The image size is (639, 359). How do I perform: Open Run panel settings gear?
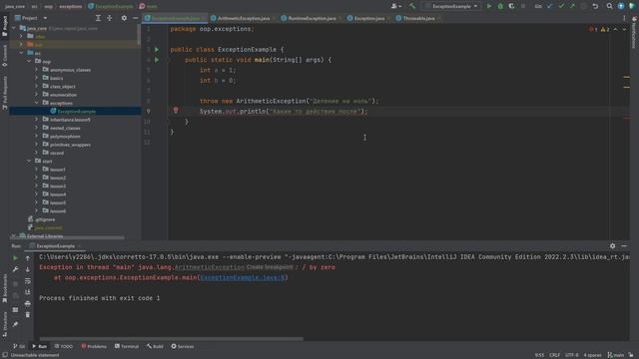[612, 246]
